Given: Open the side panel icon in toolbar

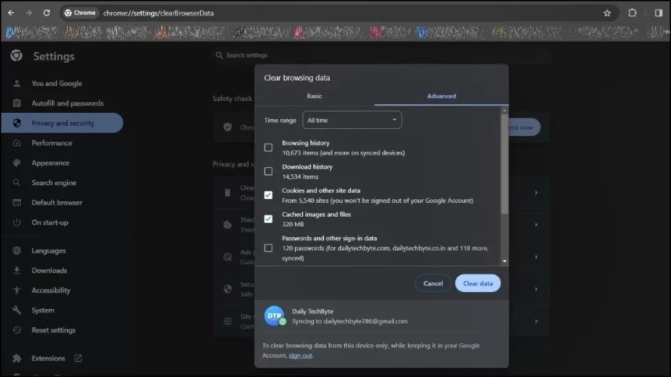Looking at the screenshot, I should pos(657,13).
